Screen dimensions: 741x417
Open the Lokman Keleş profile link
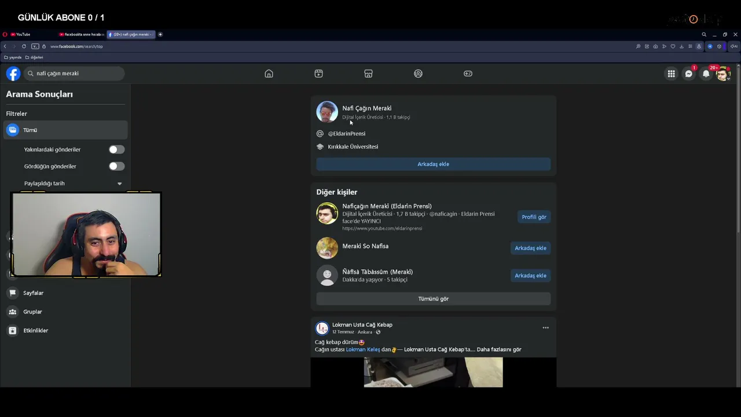pos(363,350)
